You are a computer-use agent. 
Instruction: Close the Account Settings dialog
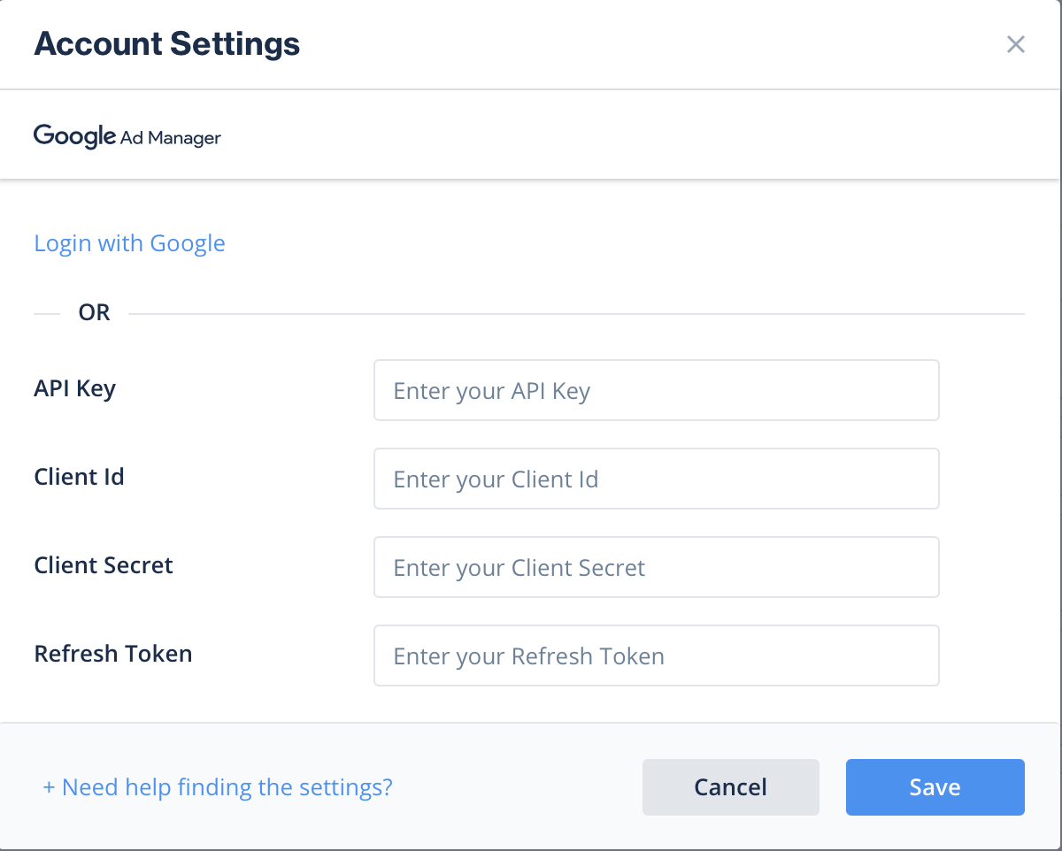tap(1015, 44)
